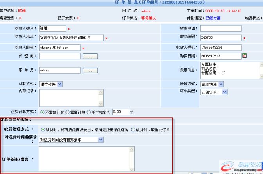Image resolution: width=263 pixels, height=174 pixels.
Task: Click into the 联系电话 input field
Action: pyautogui.click(x=221, y=28)
